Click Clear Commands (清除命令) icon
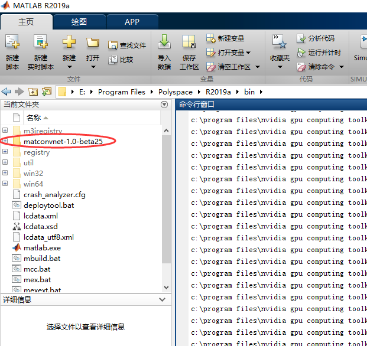Viewport: 367px width, 346px height. click(301, 67)
